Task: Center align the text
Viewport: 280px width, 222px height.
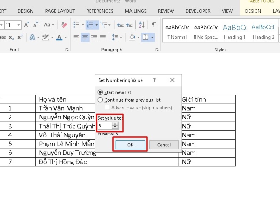Action: (x=85, y=37)
